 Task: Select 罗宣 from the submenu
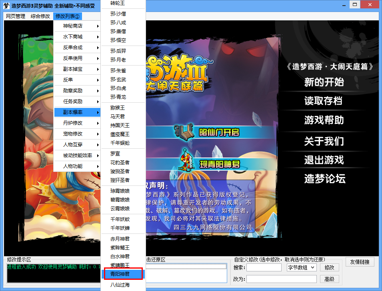(123, 153)
